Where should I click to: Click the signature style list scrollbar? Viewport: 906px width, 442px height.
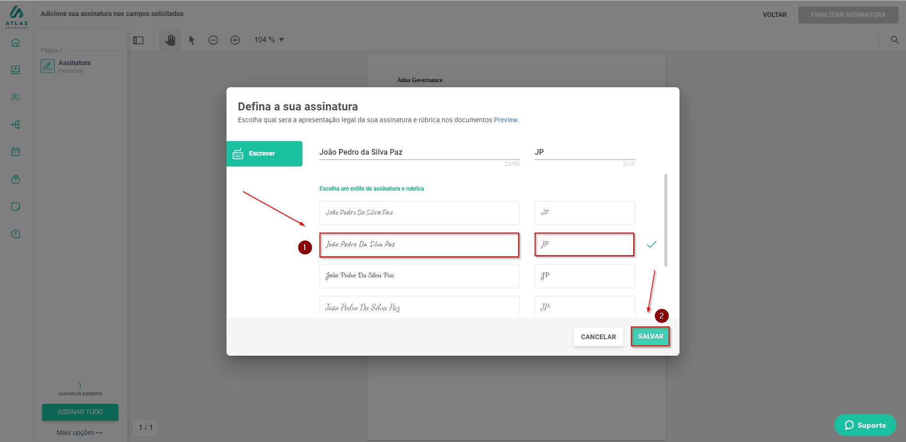click(x=665, y=220)
